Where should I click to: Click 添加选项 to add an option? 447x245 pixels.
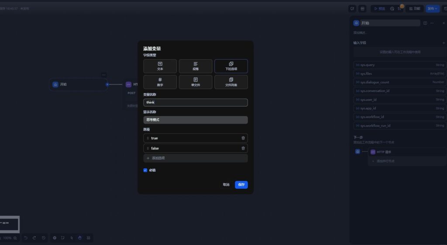(196, 158)
